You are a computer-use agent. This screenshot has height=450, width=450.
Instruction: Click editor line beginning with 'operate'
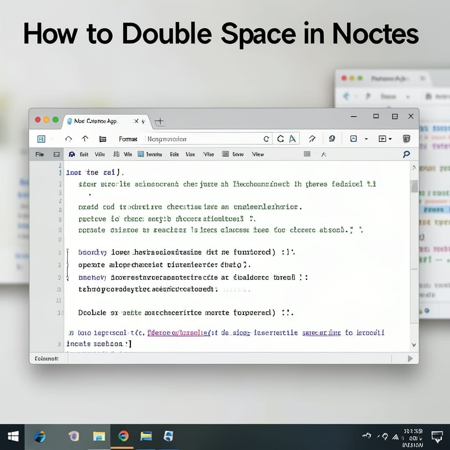point(164,265)
